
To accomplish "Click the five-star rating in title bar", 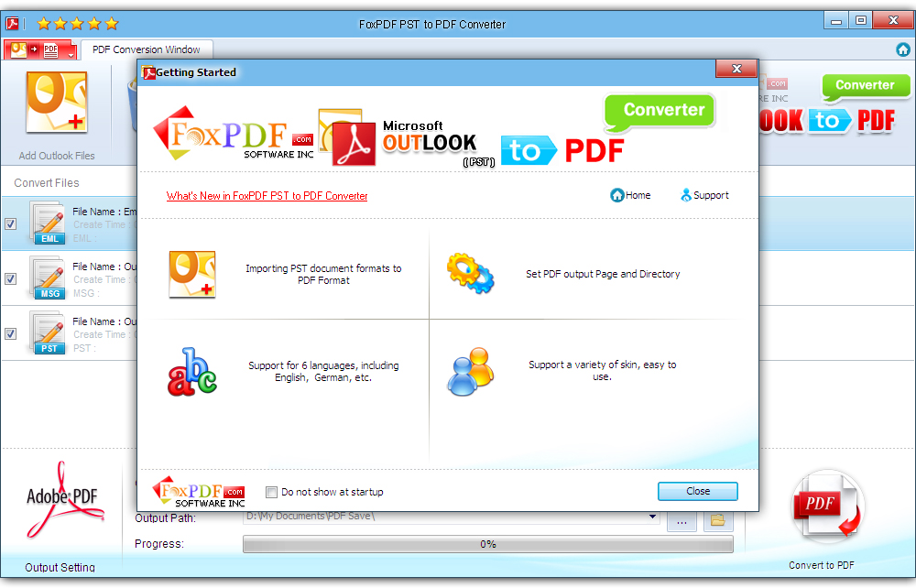I will click(x=78, y=24).
